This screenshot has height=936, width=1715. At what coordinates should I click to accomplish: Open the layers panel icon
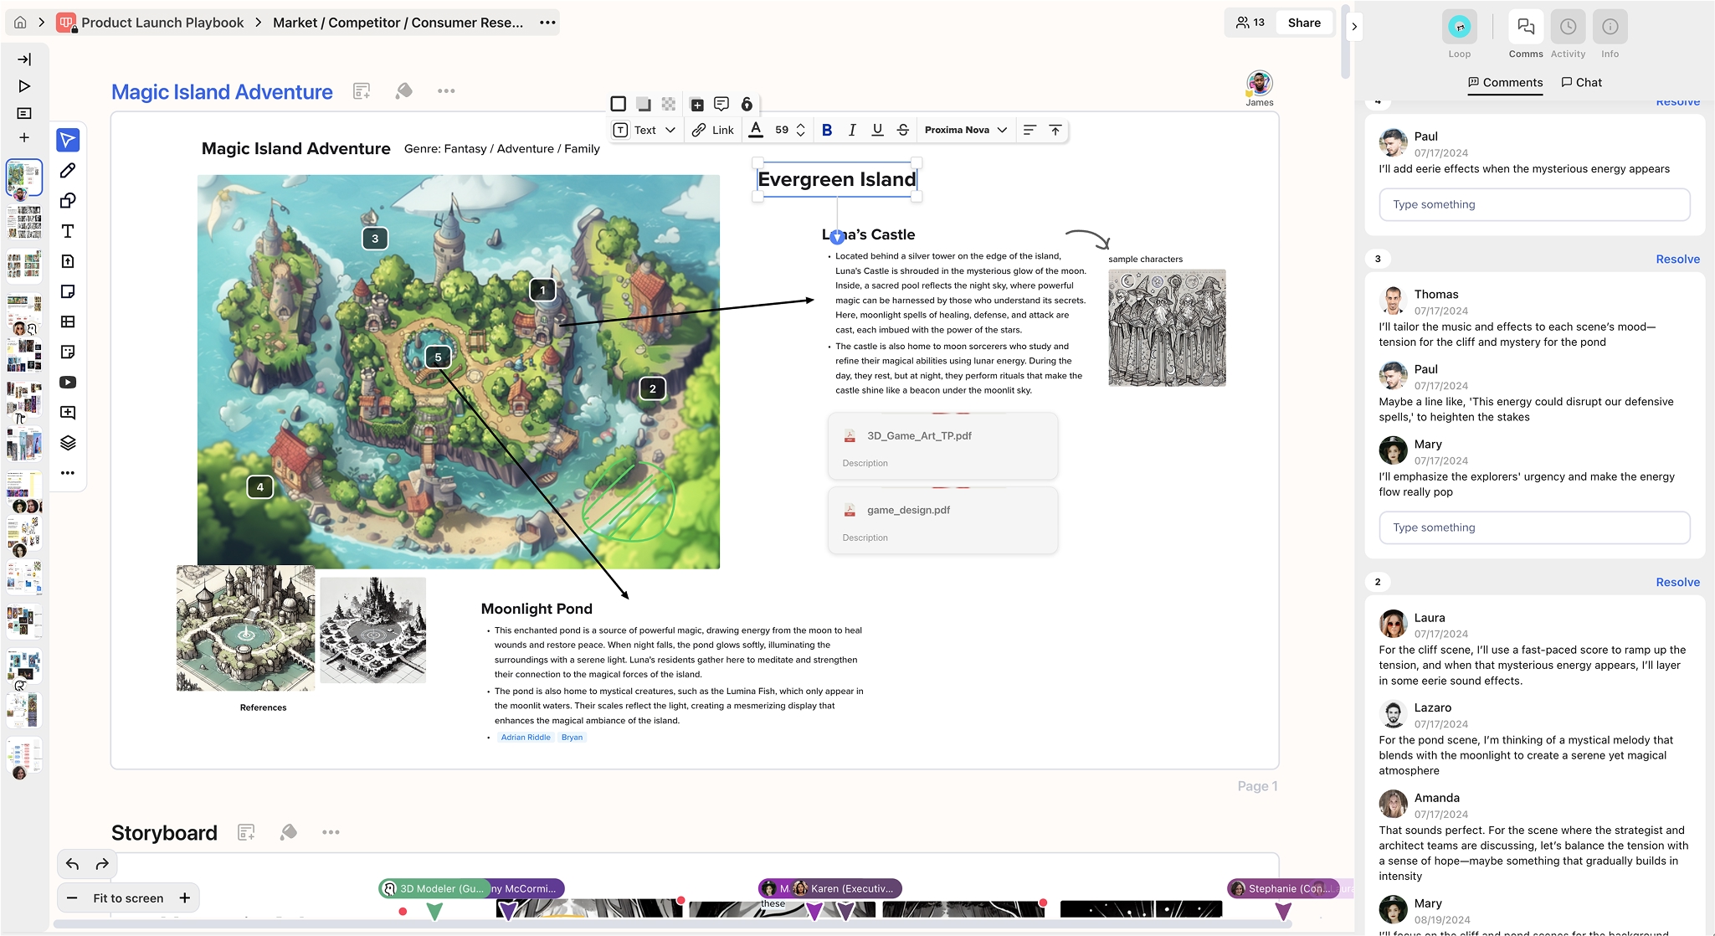coord(68,443)
